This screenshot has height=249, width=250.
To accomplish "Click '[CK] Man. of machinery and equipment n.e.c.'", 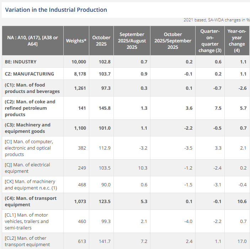I will pyautogui.click(x=30, y=185).
